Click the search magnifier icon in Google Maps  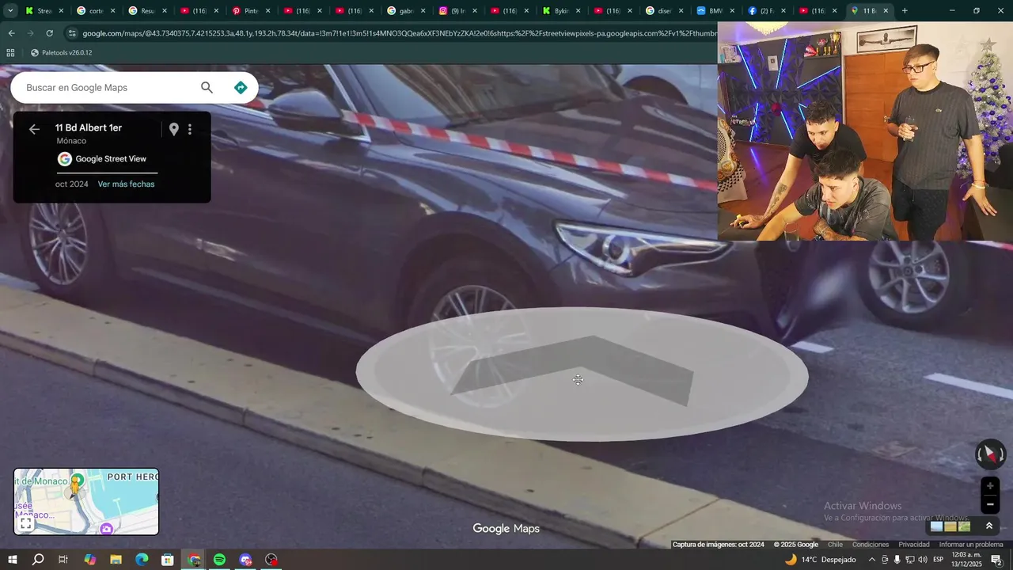[207, 88]
